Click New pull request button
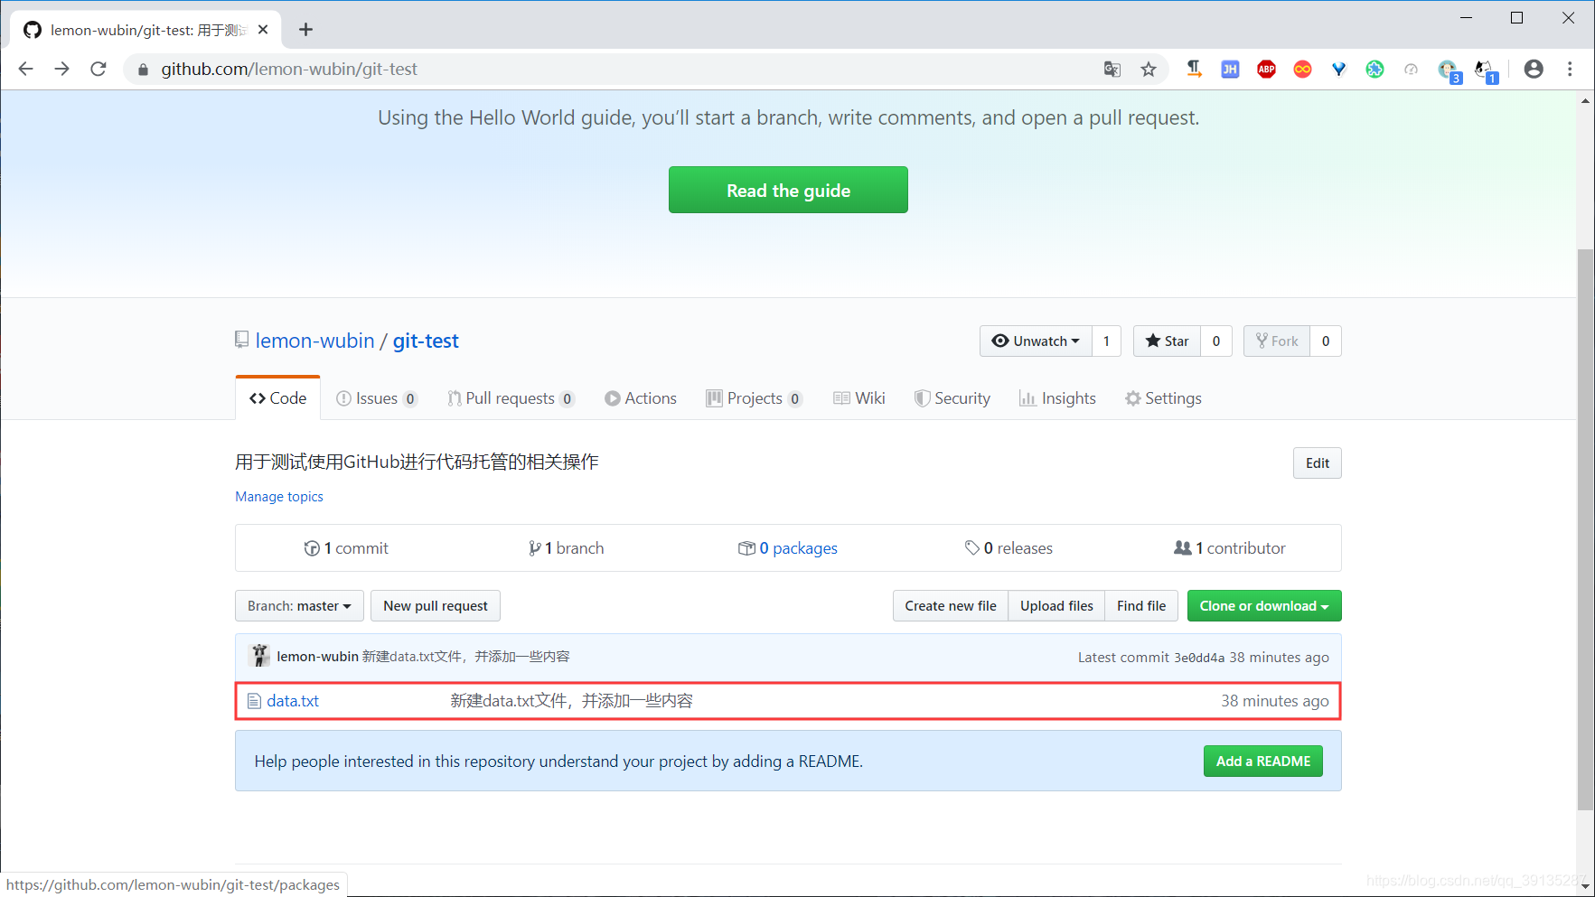1595x897 pixels. pyautogui.click(x=436, y=605)
